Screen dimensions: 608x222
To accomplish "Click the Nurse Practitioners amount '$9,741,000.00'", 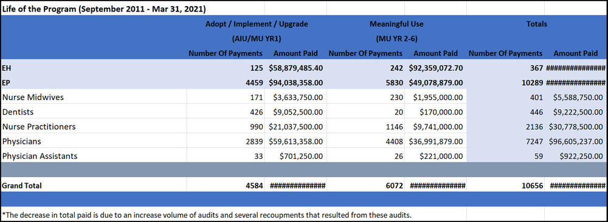I will coord(438,127).
